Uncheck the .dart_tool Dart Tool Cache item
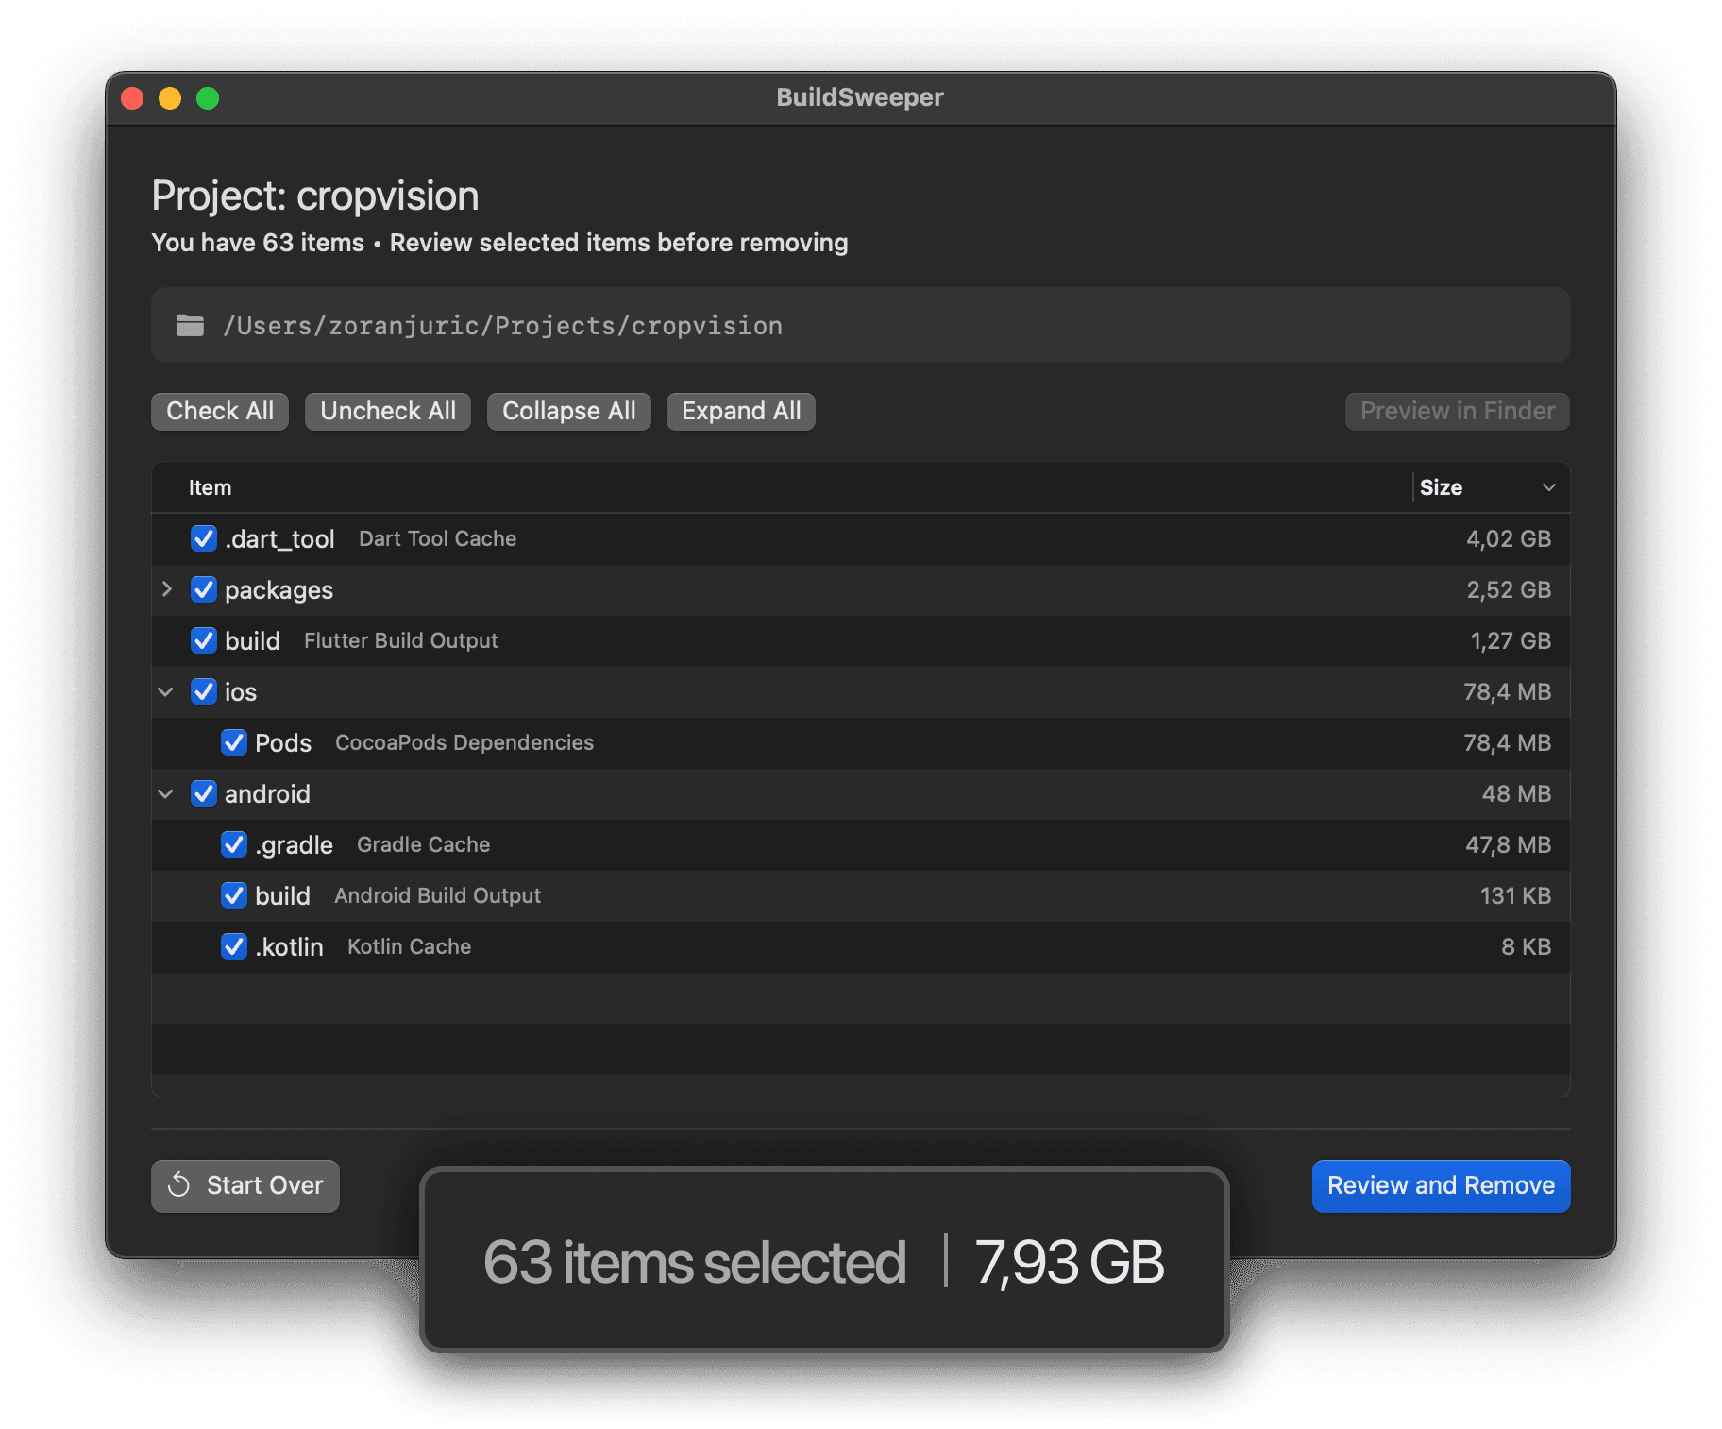The image size is (1722, 1429). [x=203, y=538]
